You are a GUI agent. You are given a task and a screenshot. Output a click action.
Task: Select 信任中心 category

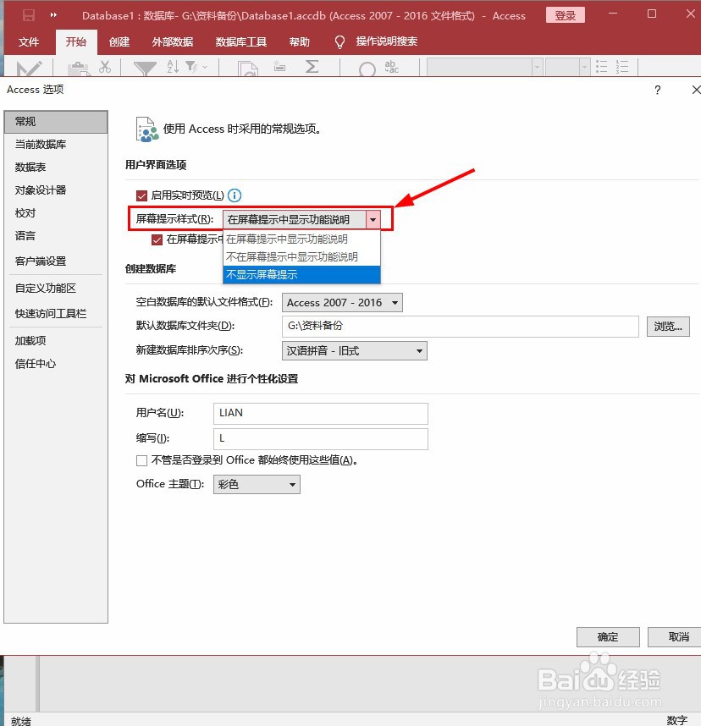[56, 364]
